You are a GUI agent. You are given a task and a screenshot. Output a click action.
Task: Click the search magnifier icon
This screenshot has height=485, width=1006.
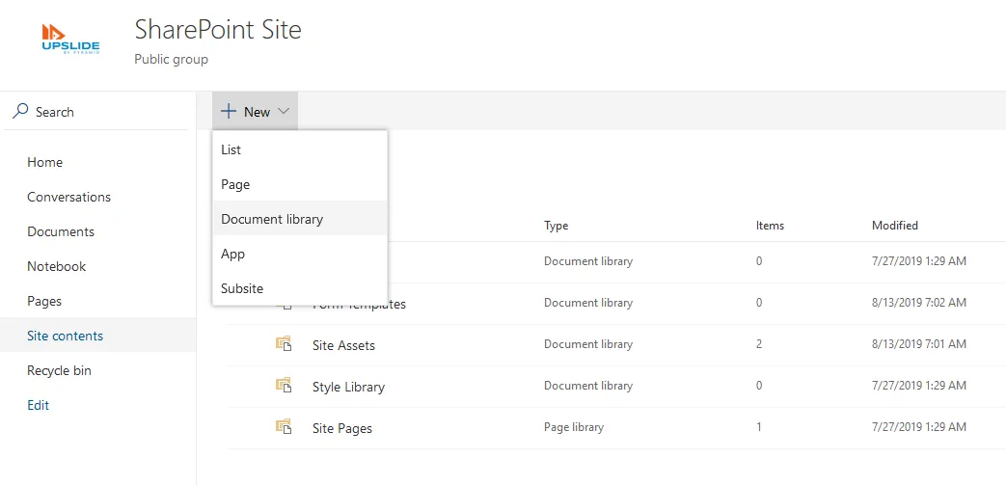(x=20, y=111)
